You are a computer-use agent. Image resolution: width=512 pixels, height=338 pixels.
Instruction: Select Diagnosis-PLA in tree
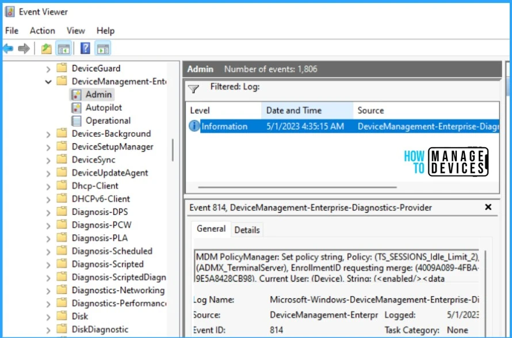(100, 238)
